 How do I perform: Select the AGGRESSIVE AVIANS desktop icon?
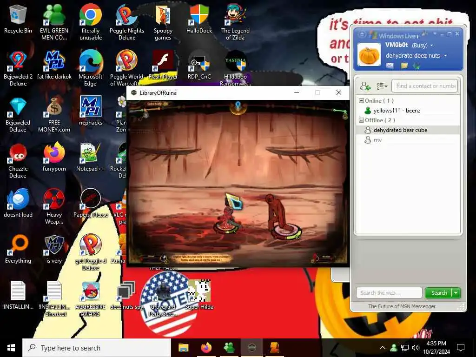click(91, 298)
